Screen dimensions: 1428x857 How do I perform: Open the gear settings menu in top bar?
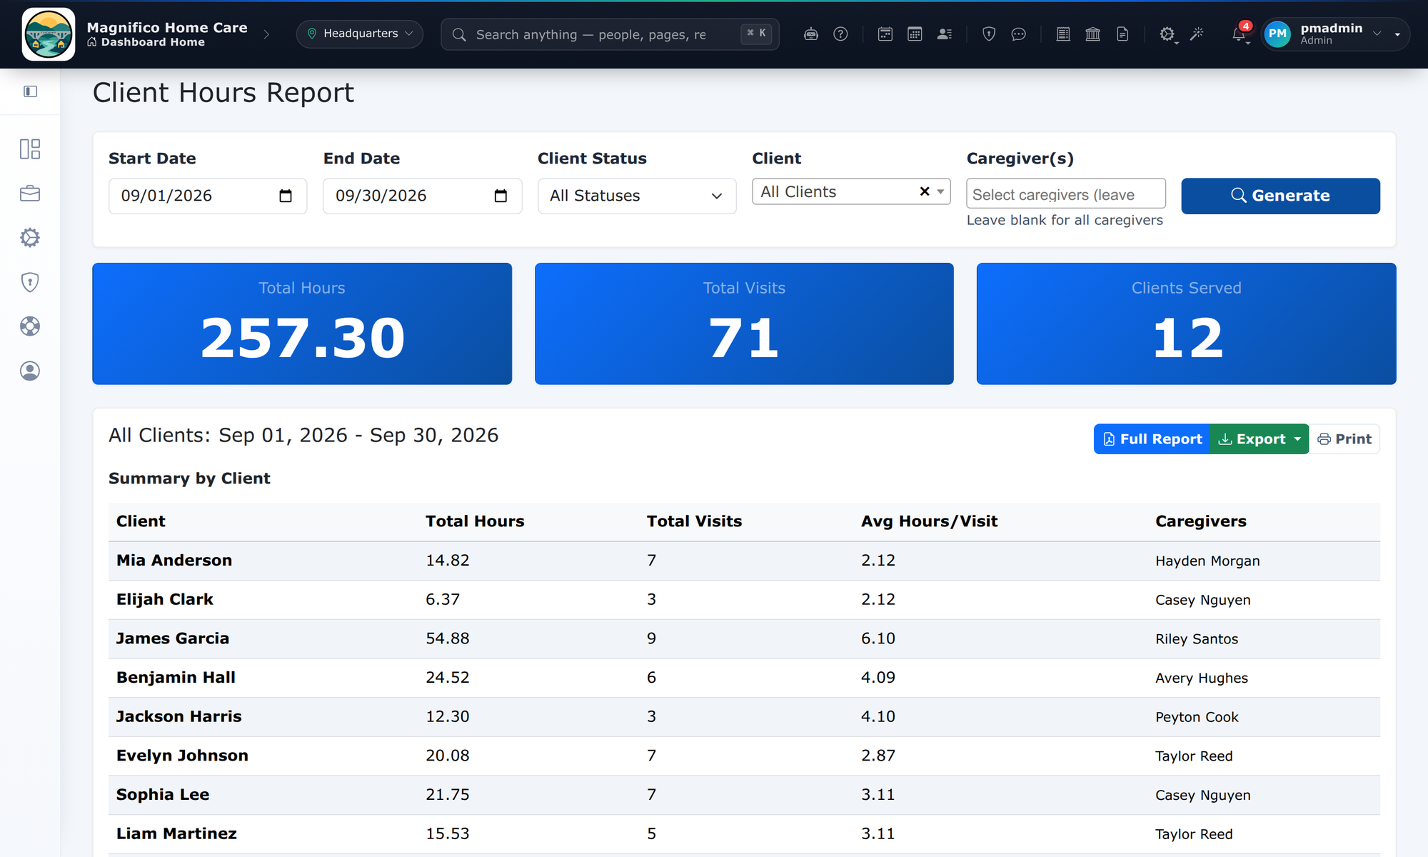click(1167, 34)
